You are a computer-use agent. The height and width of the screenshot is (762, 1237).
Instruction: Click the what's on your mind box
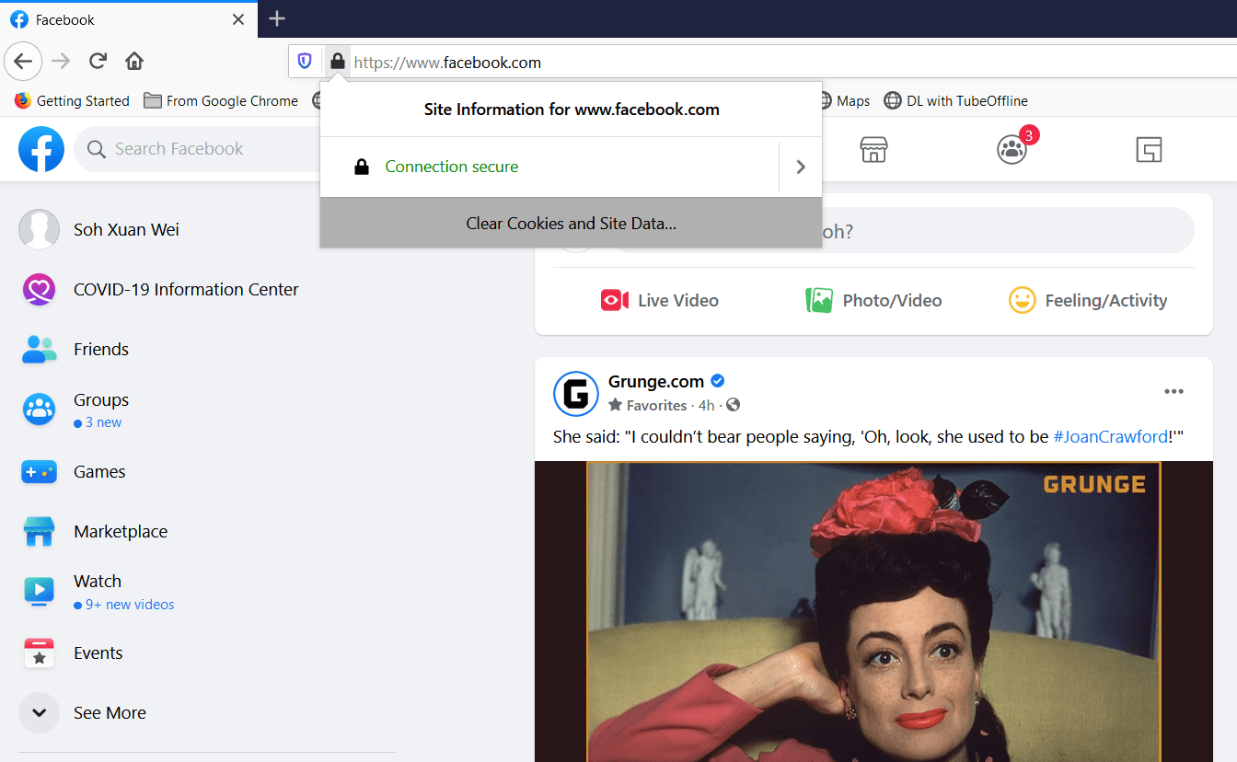pyautogui.click(x=902, y=230)
